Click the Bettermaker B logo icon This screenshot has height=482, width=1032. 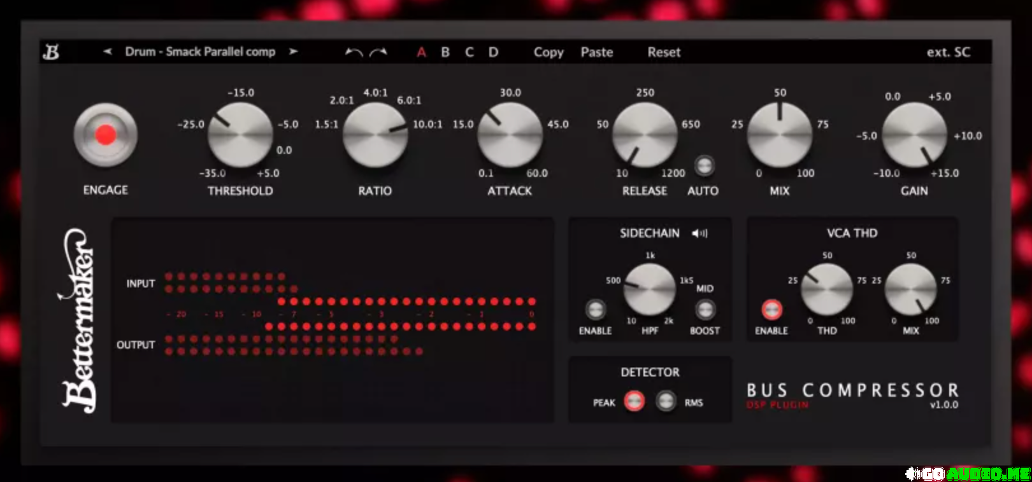pos(51,52)
